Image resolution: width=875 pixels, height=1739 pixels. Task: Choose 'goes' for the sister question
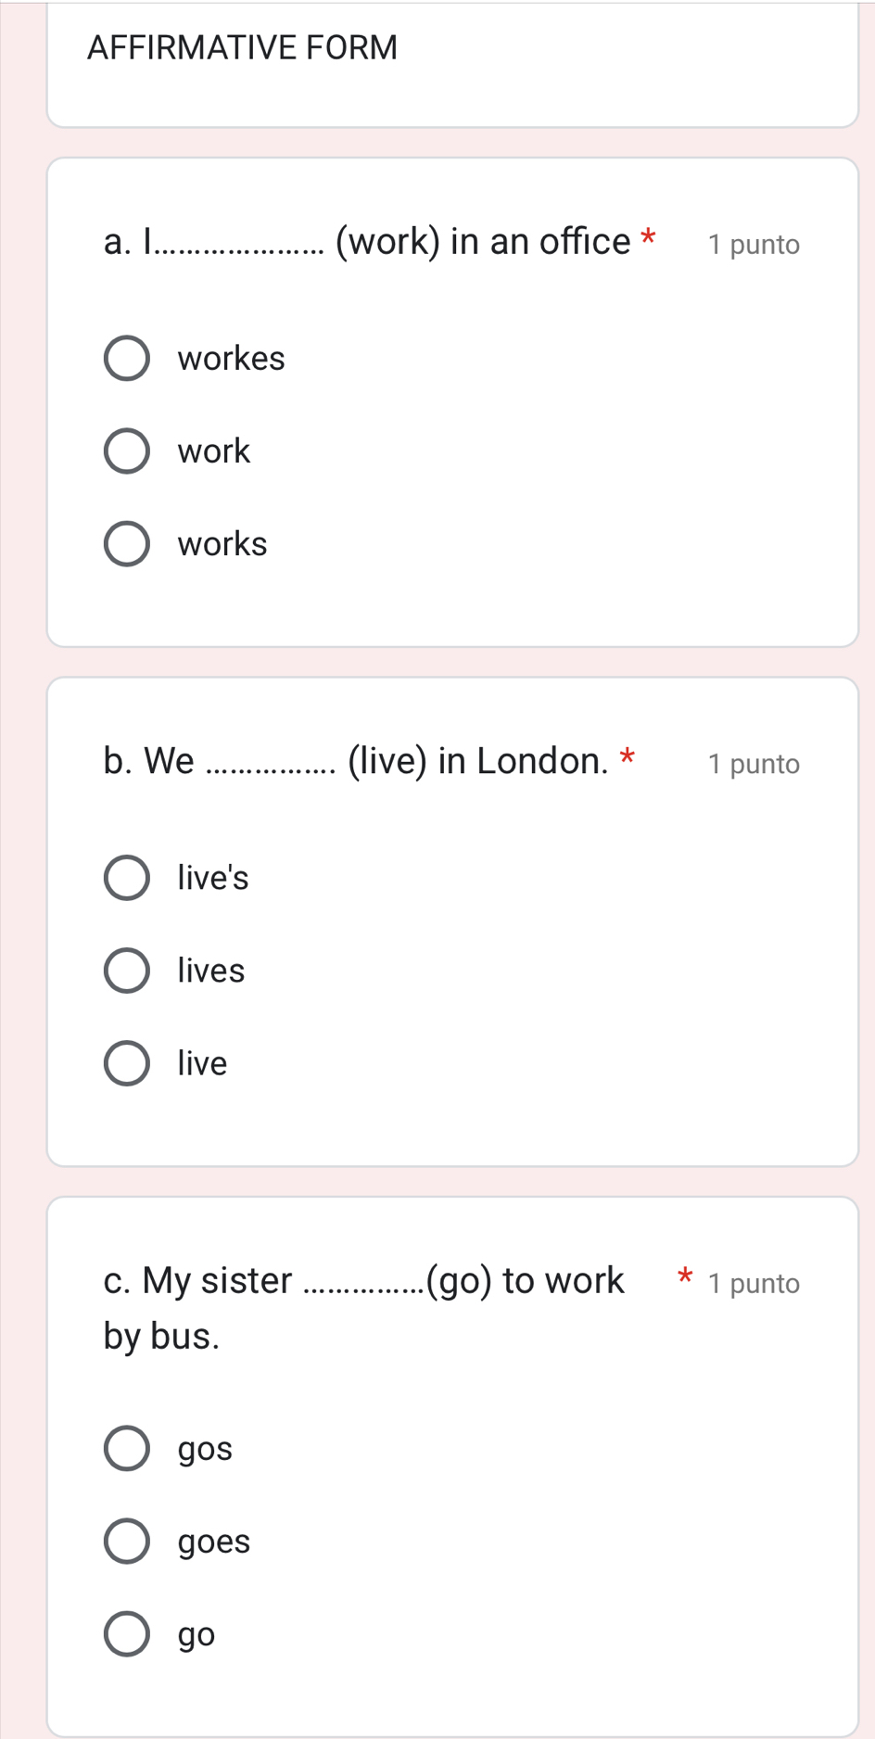[126, 1542]
